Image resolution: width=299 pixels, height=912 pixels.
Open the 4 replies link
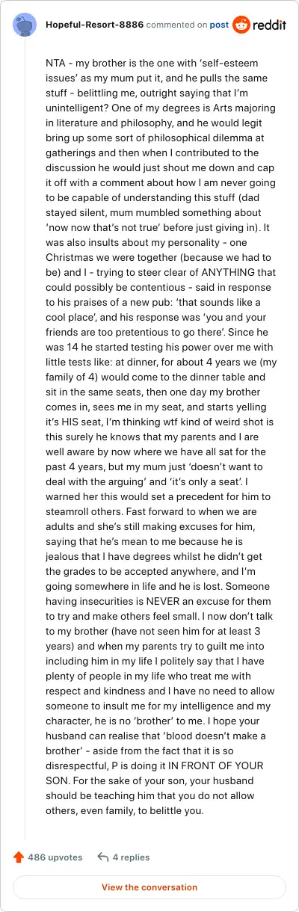(x=131, y=857)
